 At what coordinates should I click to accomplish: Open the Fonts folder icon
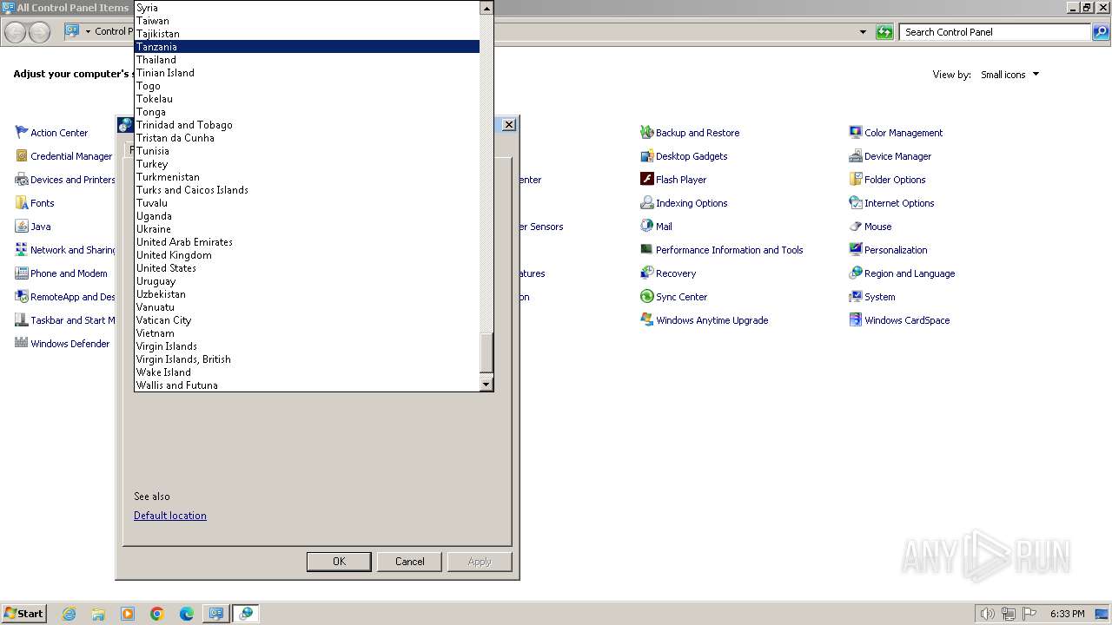click(x=22, y=203)
